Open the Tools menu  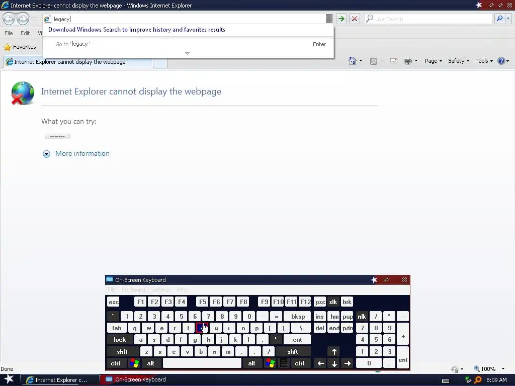click(x=484, y=61)
